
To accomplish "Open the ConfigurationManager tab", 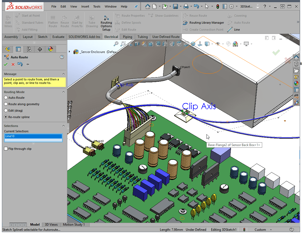I will pos(29,49).
